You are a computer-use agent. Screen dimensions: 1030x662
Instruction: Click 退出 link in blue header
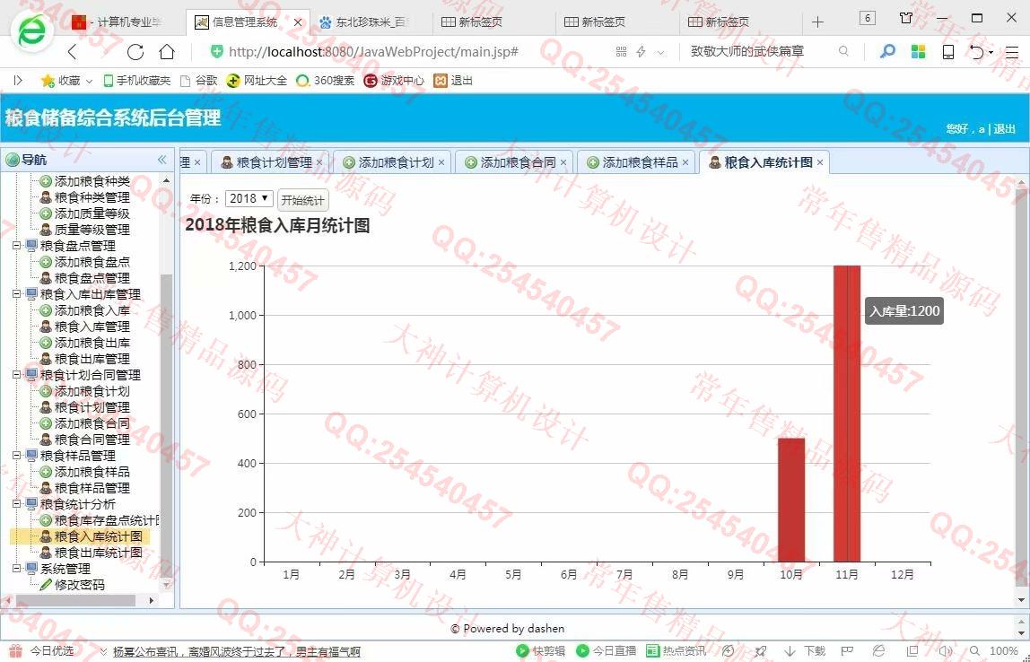pyautogui.click(x=1004, y=129)
